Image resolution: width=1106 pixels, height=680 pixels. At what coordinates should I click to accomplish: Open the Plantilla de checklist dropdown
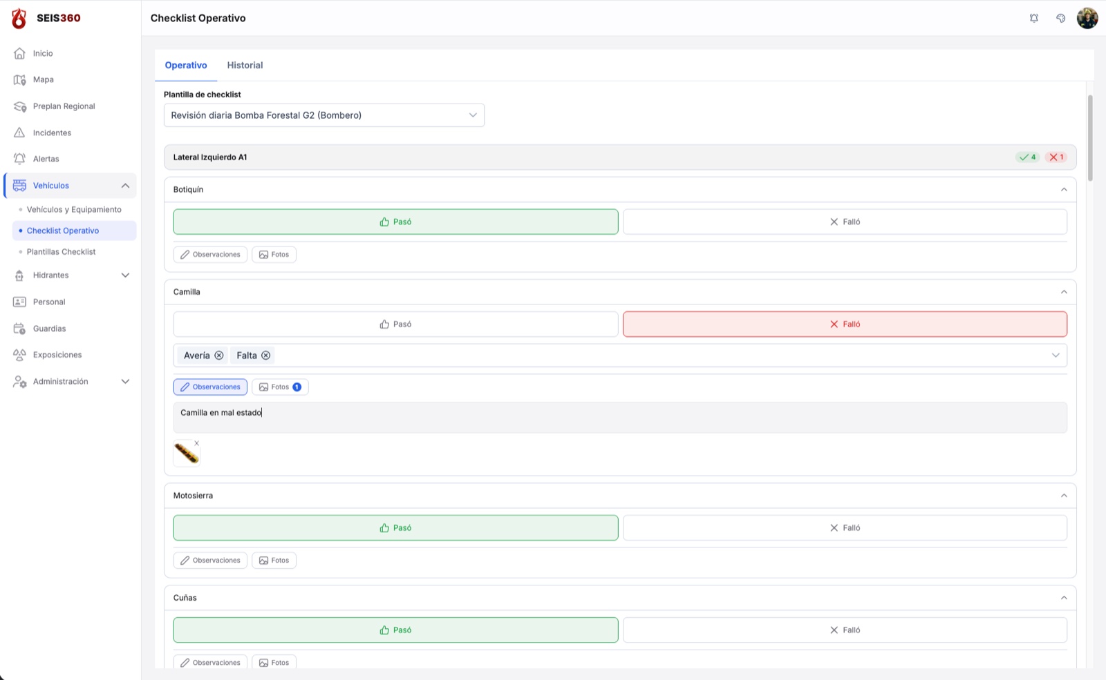(324, 115)
